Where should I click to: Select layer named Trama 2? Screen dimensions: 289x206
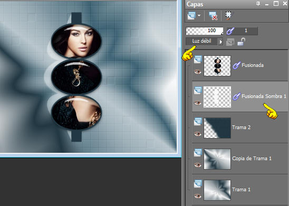click(241, 127)
